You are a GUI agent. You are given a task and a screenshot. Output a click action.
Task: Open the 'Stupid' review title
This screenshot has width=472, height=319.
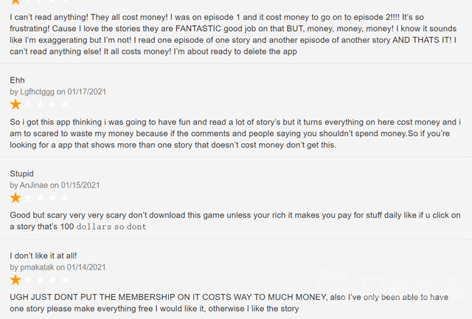point(21,174)
